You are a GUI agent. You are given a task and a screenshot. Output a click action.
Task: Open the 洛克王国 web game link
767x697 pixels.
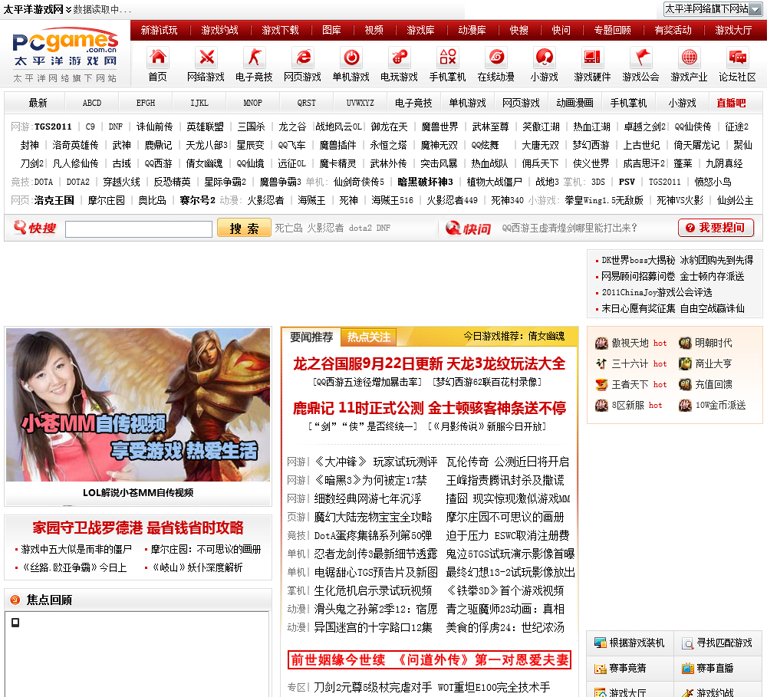[54, 200]
